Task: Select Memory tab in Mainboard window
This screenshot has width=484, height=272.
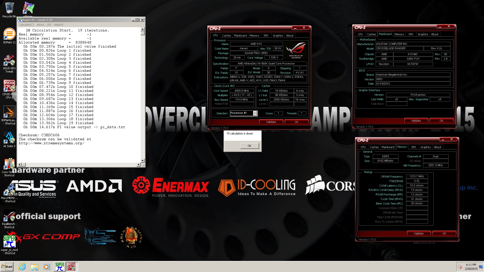Action: coord(399,34)
